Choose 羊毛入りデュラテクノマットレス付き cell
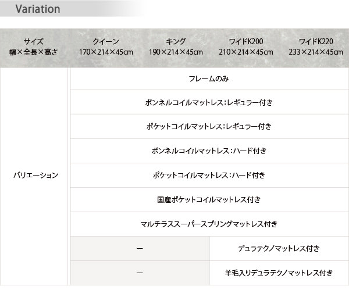The height and width of the screenshot is (297, 349). tap(279, 273)
